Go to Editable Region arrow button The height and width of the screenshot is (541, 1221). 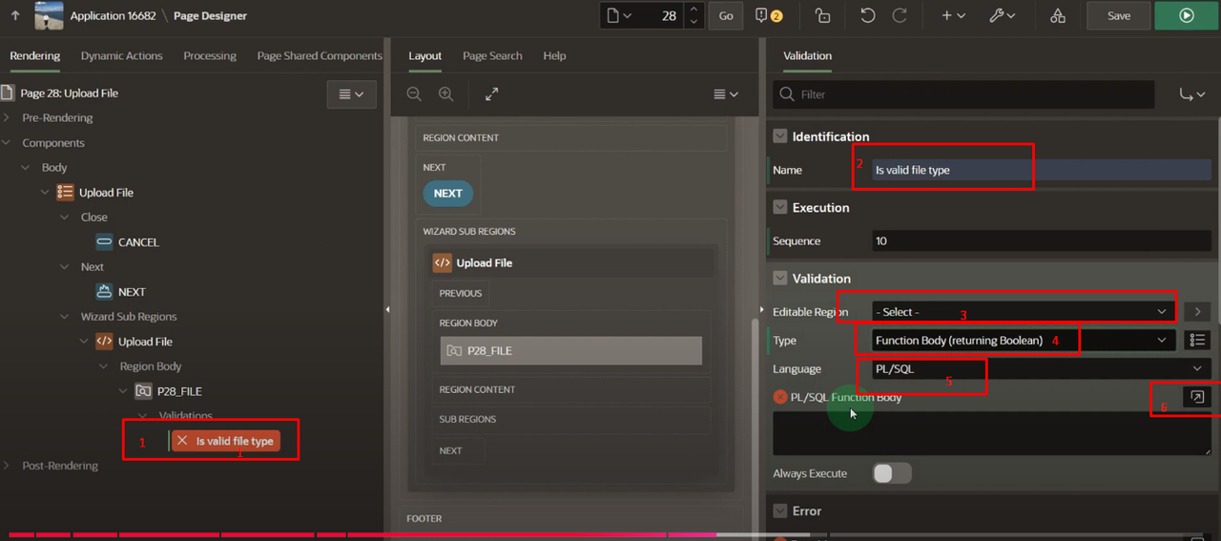click(x=1197, y=311)
